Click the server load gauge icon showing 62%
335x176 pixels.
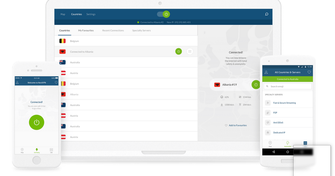pyautogui.click(x=222, y=97)
